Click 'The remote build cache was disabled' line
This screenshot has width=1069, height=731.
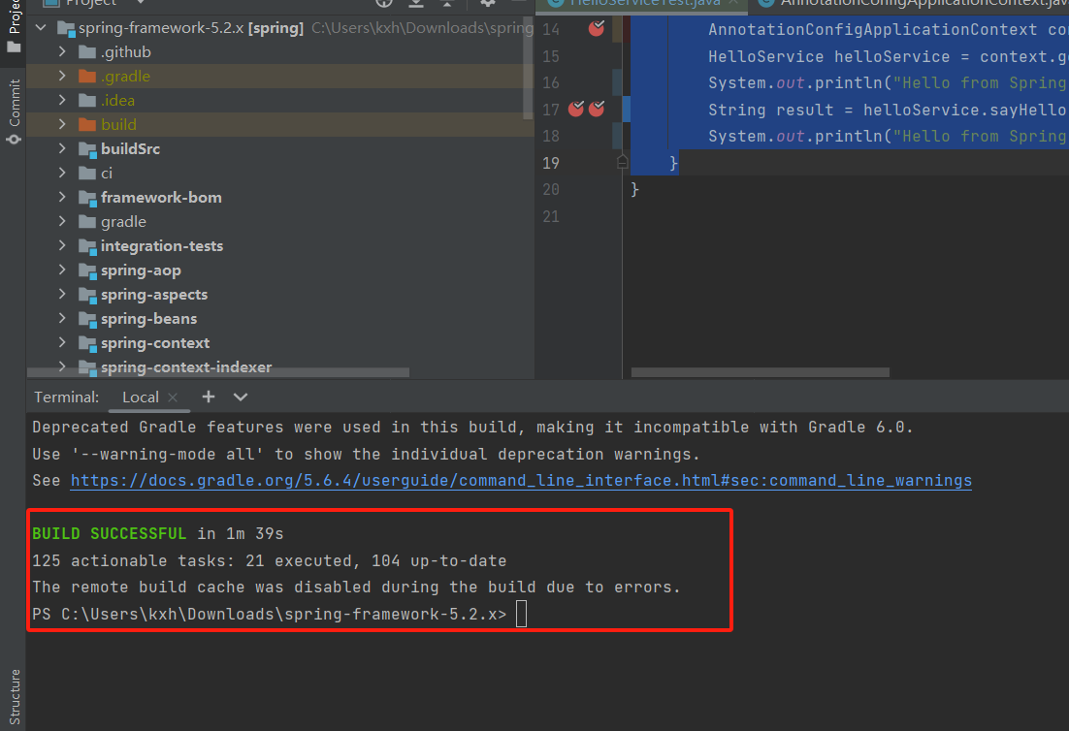pyautogui.click(x=356, y=588)
